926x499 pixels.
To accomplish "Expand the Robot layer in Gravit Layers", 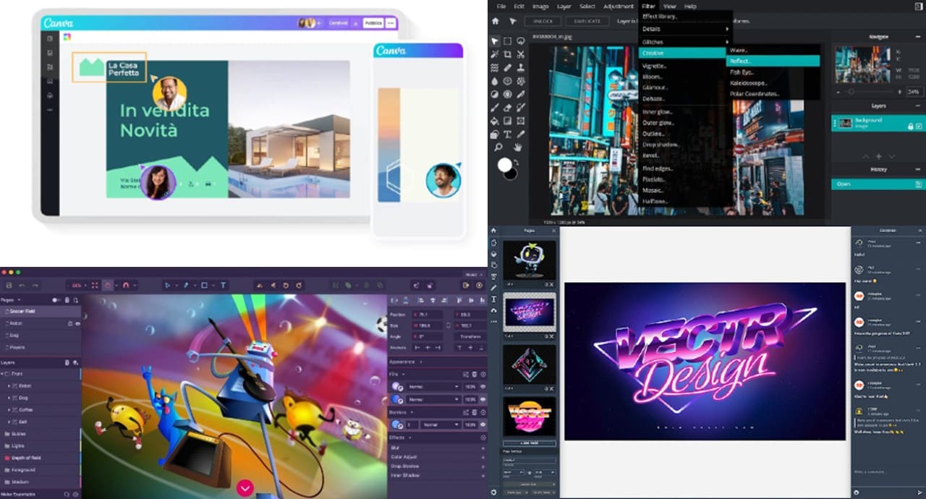I will click(9, 385).
